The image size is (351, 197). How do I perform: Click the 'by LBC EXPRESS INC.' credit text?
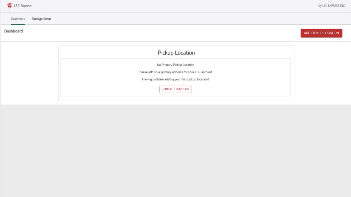click(x=332, y=6)
